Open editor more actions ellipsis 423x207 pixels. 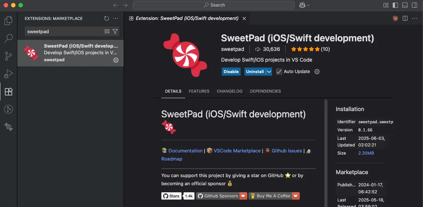point(414,18)
